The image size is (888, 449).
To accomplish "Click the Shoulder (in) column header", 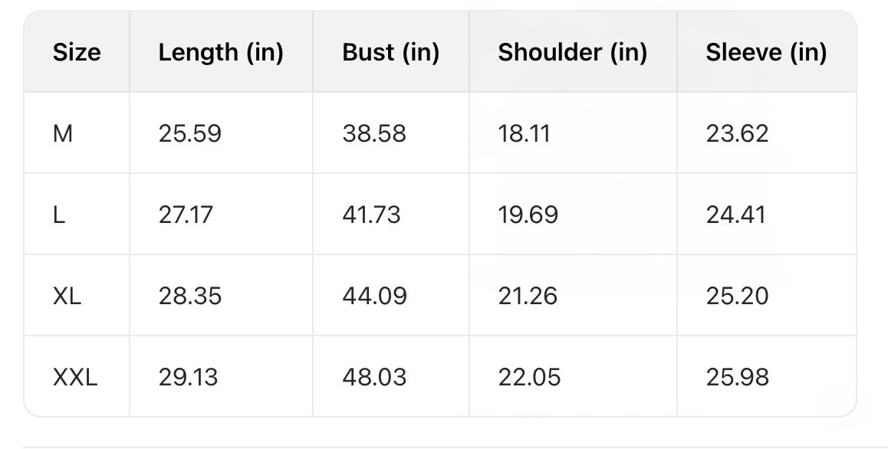I will [572, 53].
